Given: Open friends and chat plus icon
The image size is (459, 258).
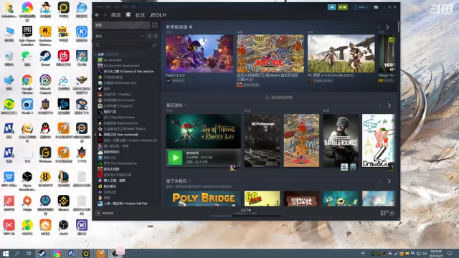Looking at the screenshot, I should (392, 213).
